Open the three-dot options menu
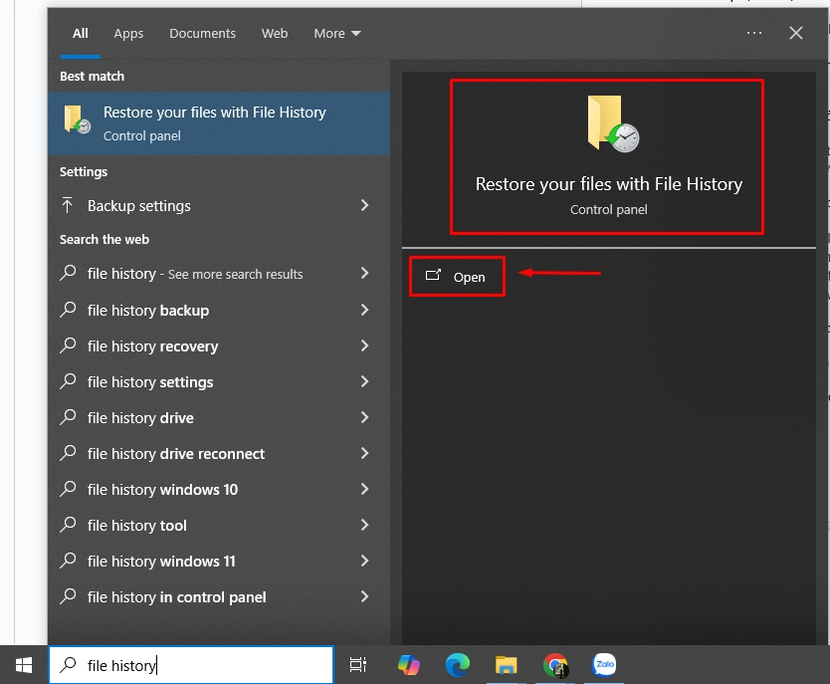 coord(753,33)
